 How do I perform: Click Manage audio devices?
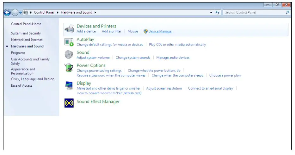coord(173,58)
